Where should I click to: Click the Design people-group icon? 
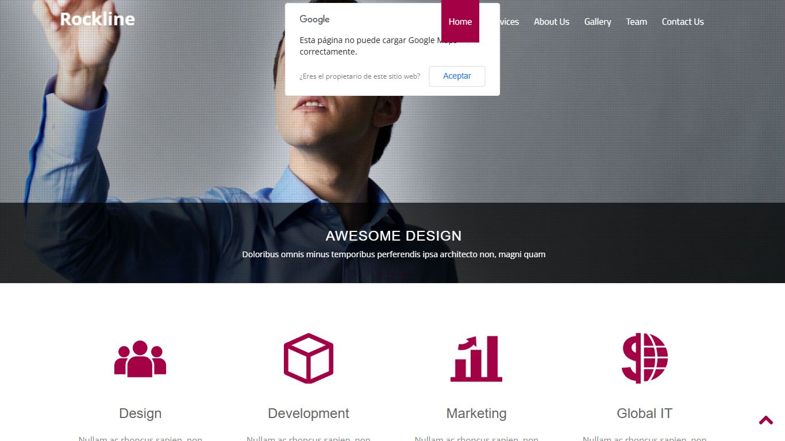(140, 359)
